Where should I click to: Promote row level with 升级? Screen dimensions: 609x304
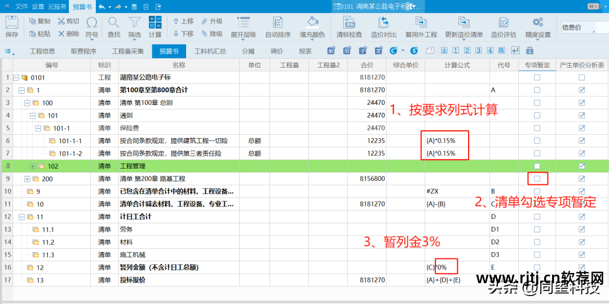[212, 21]
